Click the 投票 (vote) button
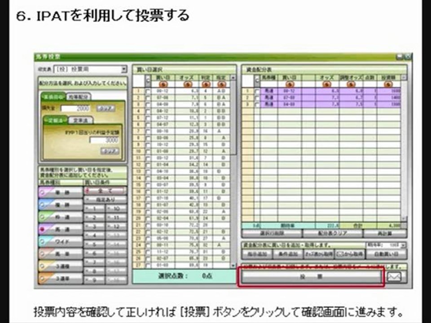Viewport: 431px width, 323px height. pyautogui.click(x=312, y=277)
